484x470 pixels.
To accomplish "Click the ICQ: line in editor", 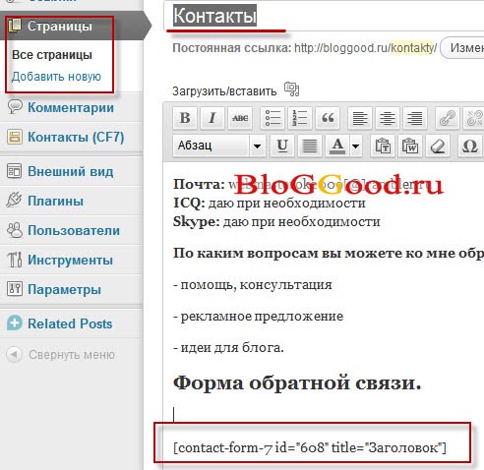I will click(x=270, y=204).
